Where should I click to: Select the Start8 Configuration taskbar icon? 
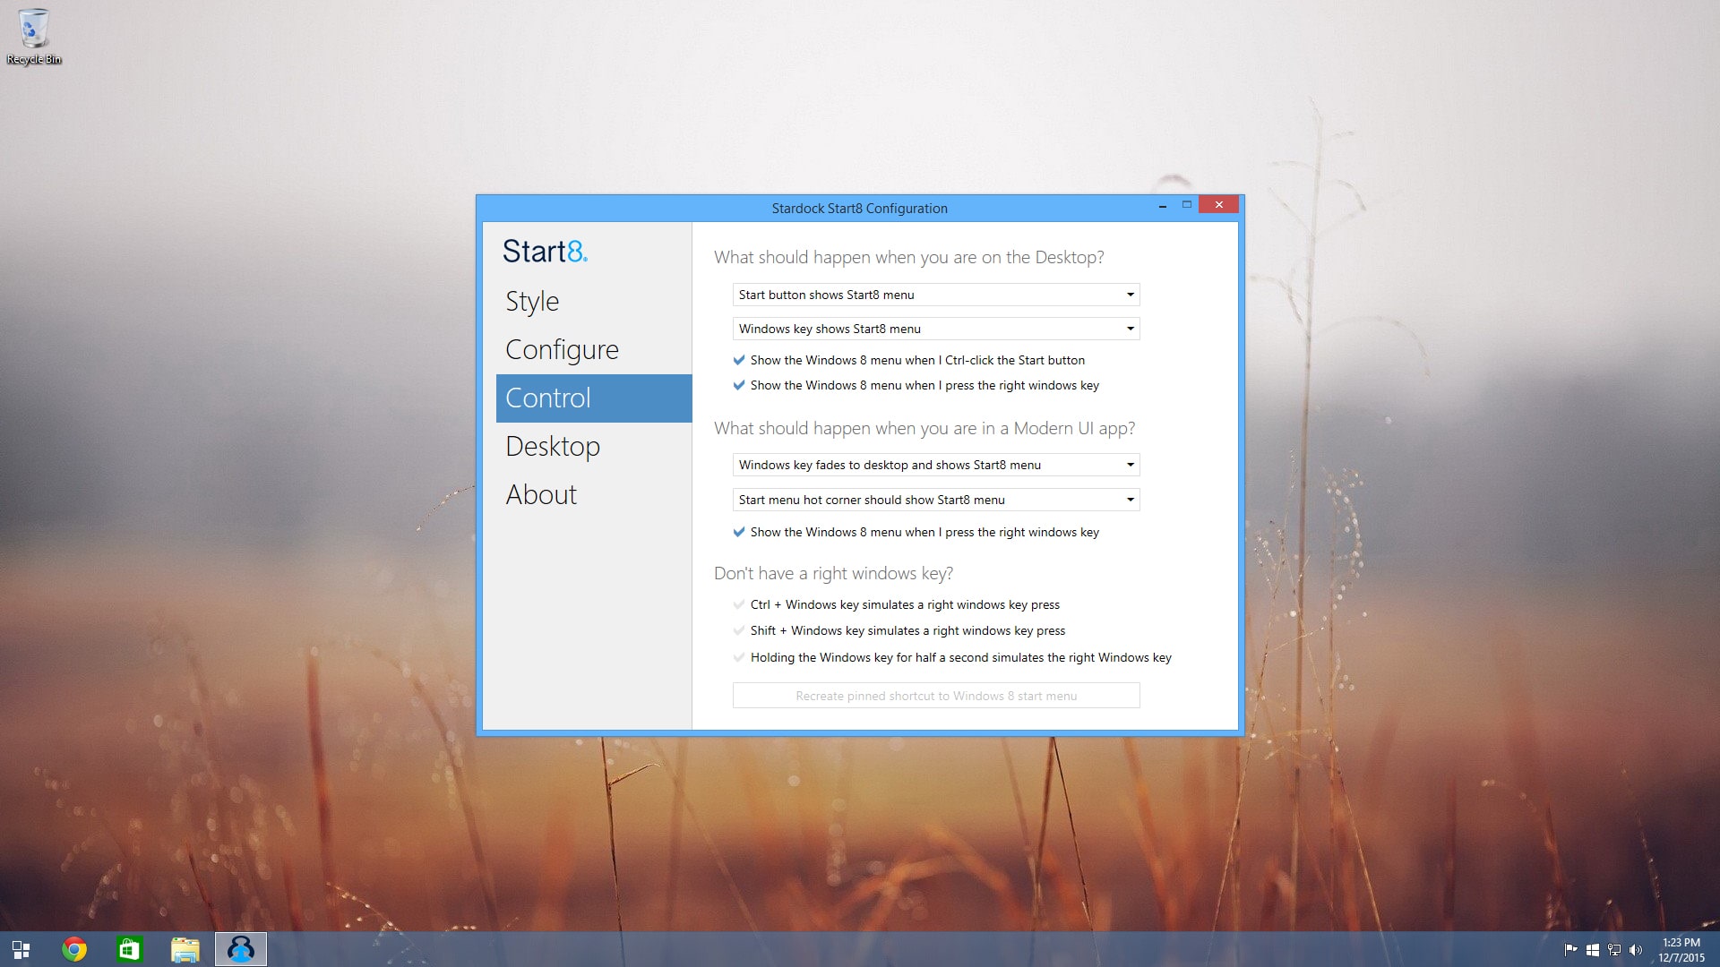241,949
